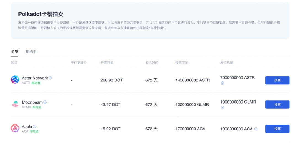The image size is (298, 147).
Task: Click 672 天 in Acala row
Action: (151, 129)
